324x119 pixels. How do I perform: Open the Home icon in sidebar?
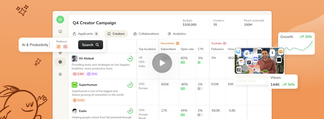click(60, 31)
